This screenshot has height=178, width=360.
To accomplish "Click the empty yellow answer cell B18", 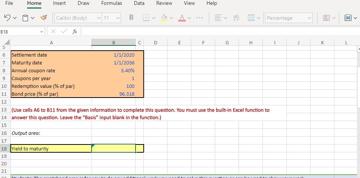I will (114, 149).
